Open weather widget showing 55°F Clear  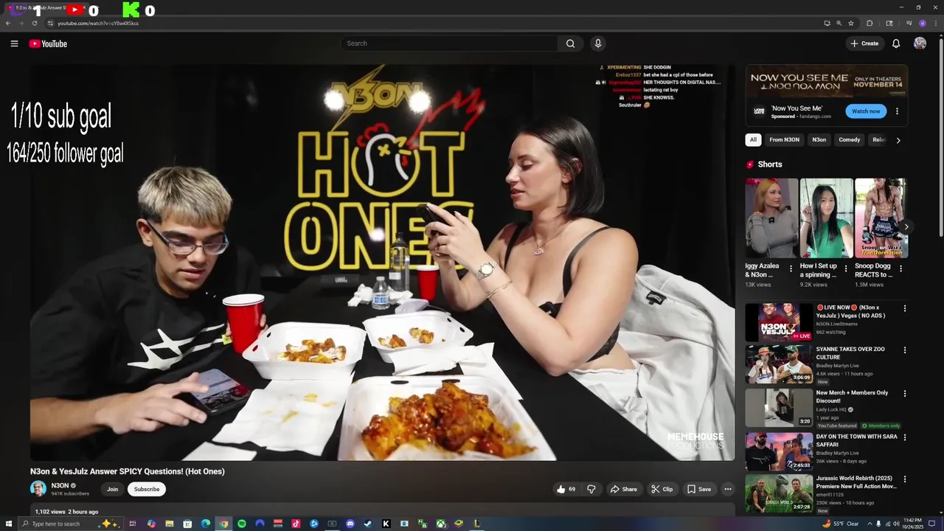pyautogui.click(x=840, y=524)
